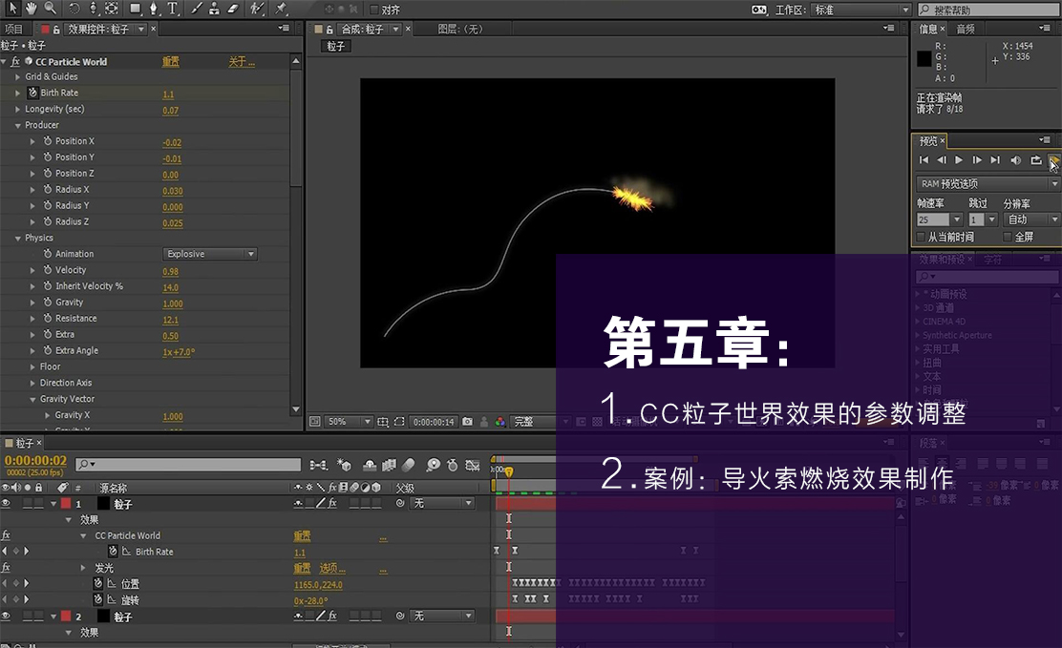Enable the 全屏 full screen checkbox
The image size is (1062, 648).
click(x=1008, y=237)
